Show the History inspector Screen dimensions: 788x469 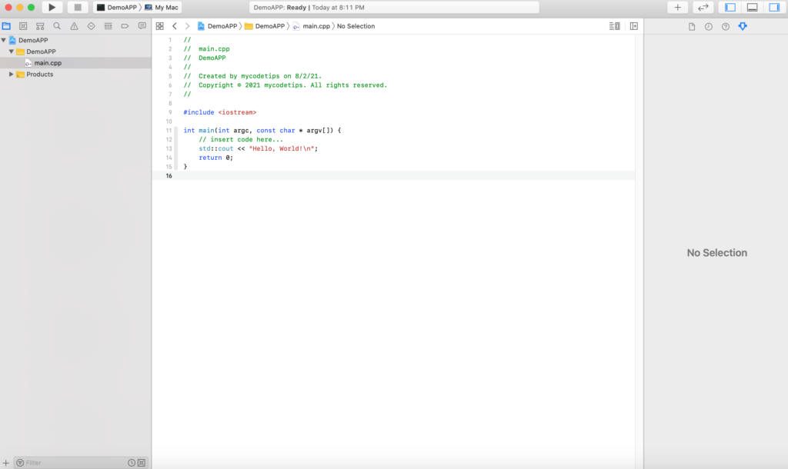click(x=709, y=27)
